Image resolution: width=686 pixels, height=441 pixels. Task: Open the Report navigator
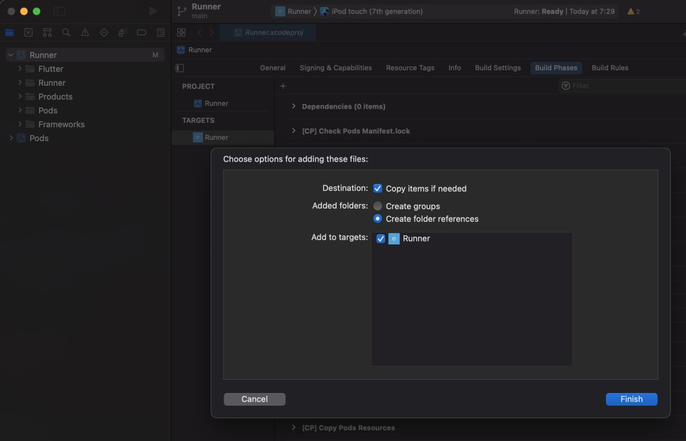[x=161, y=33]
